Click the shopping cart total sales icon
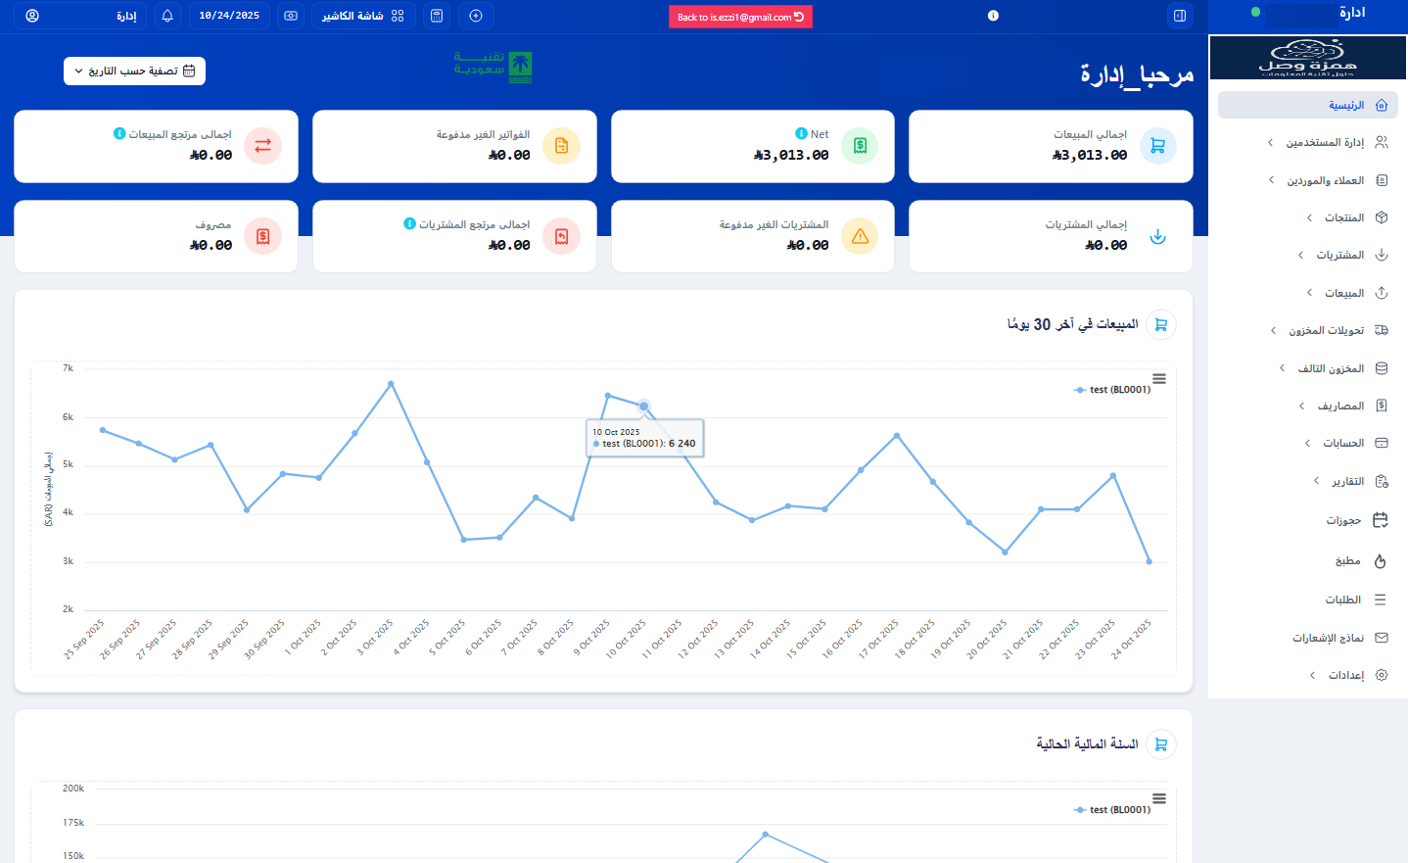The width and height of the screenshot is (1408, 863). 1157,146
